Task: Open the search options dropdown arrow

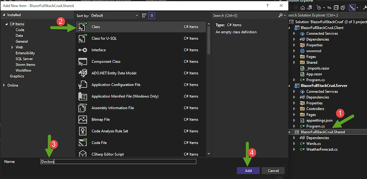Action: [x=285, y=15]
